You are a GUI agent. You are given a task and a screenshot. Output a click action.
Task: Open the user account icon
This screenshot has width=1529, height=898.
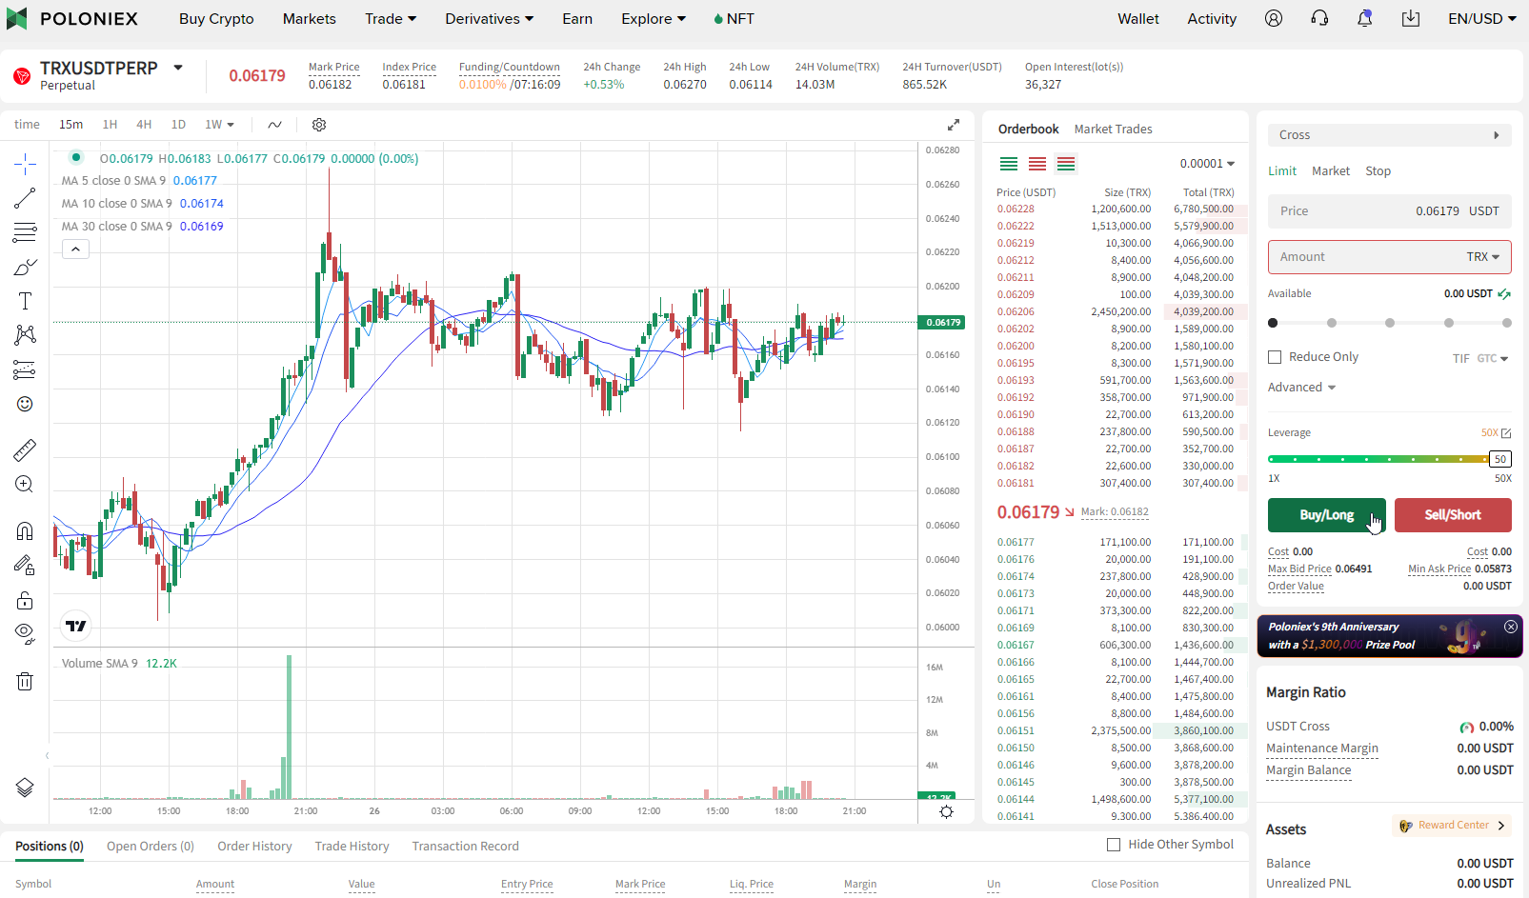1274,18
